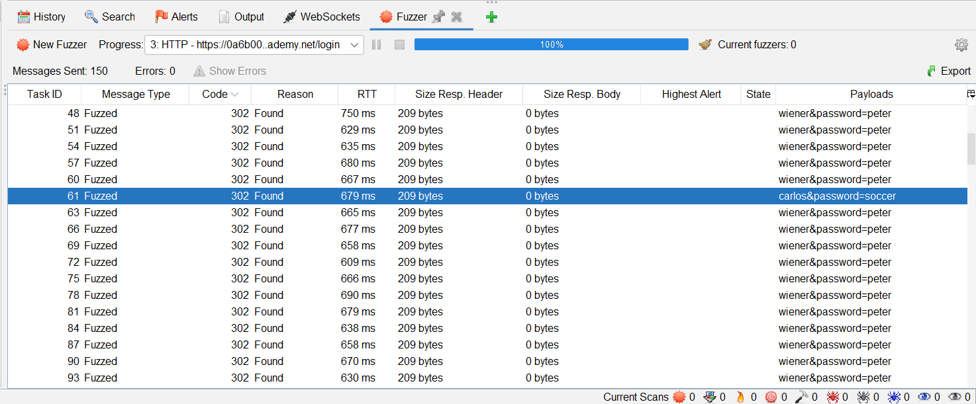Sort results by Code column
Viewport: 976px width, 404px height.
[x=220, y=95]
